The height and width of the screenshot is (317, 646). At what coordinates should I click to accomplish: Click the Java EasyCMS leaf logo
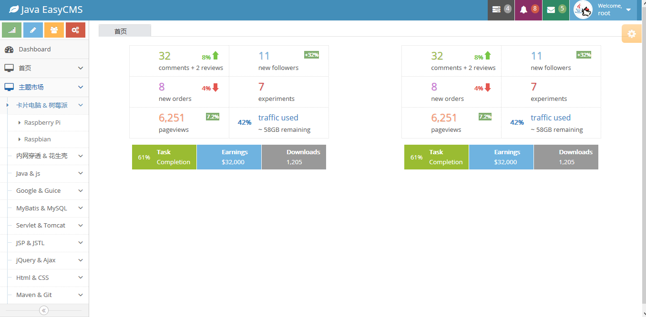click(14, 10)
